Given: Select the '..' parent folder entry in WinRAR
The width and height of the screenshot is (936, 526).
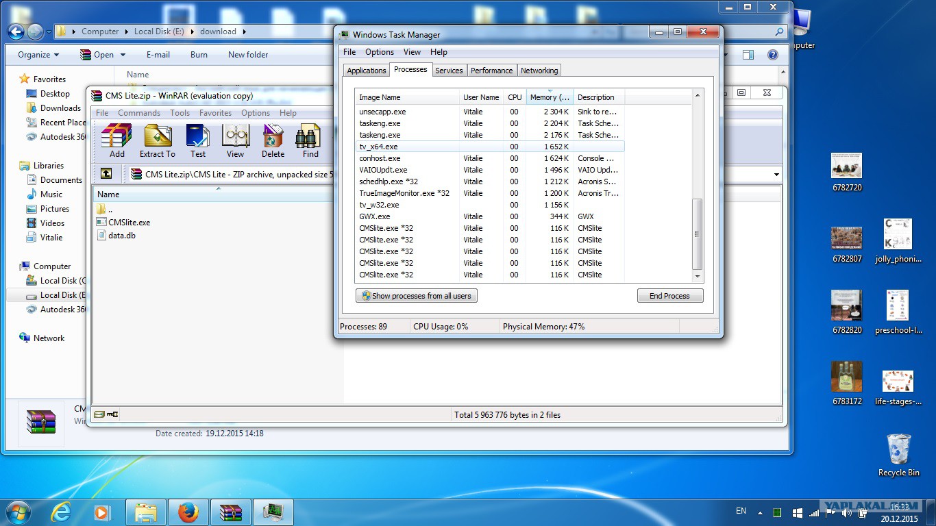Looking at the screenshot, I should (x=104, y=210).
